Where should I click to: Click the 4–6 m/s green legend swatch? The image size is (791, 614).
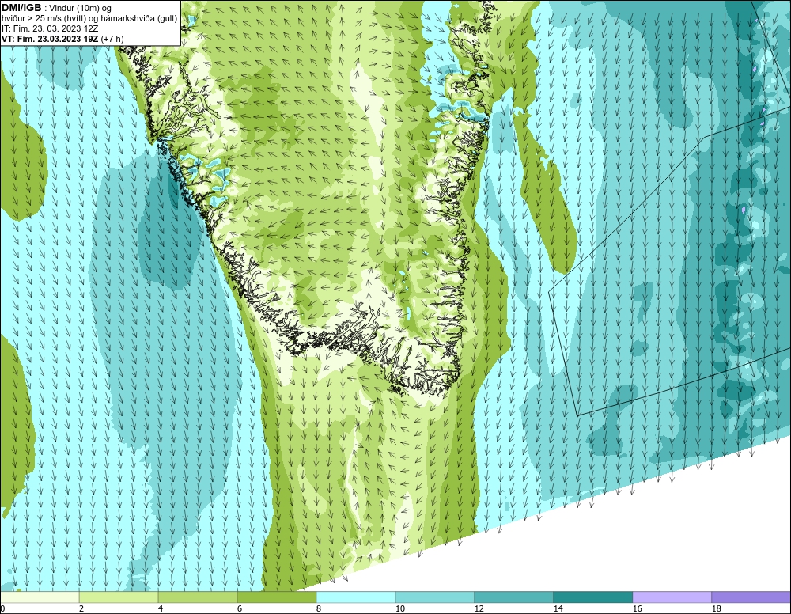[x=198, y=597]
